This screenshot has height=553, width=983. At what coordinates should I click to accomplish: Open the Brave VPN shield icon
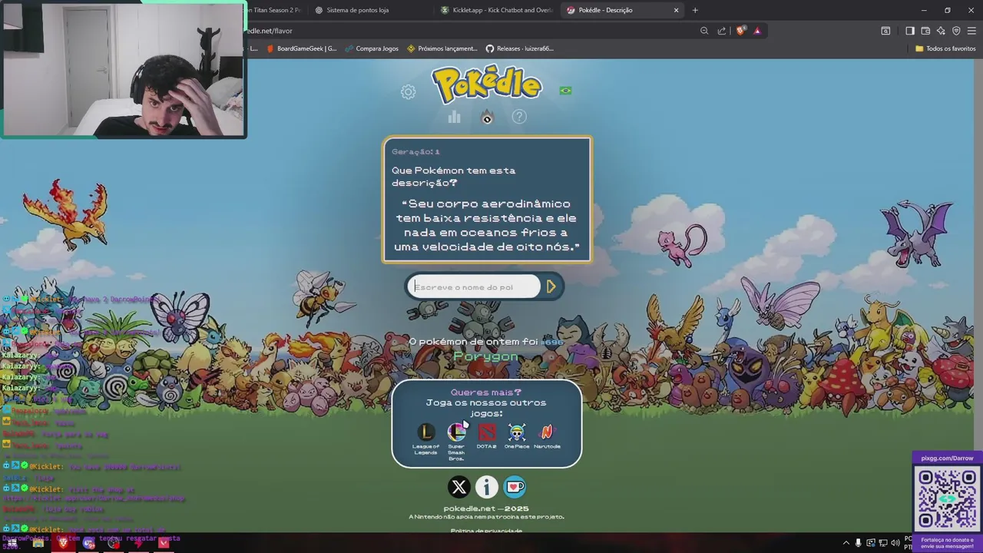956,31
